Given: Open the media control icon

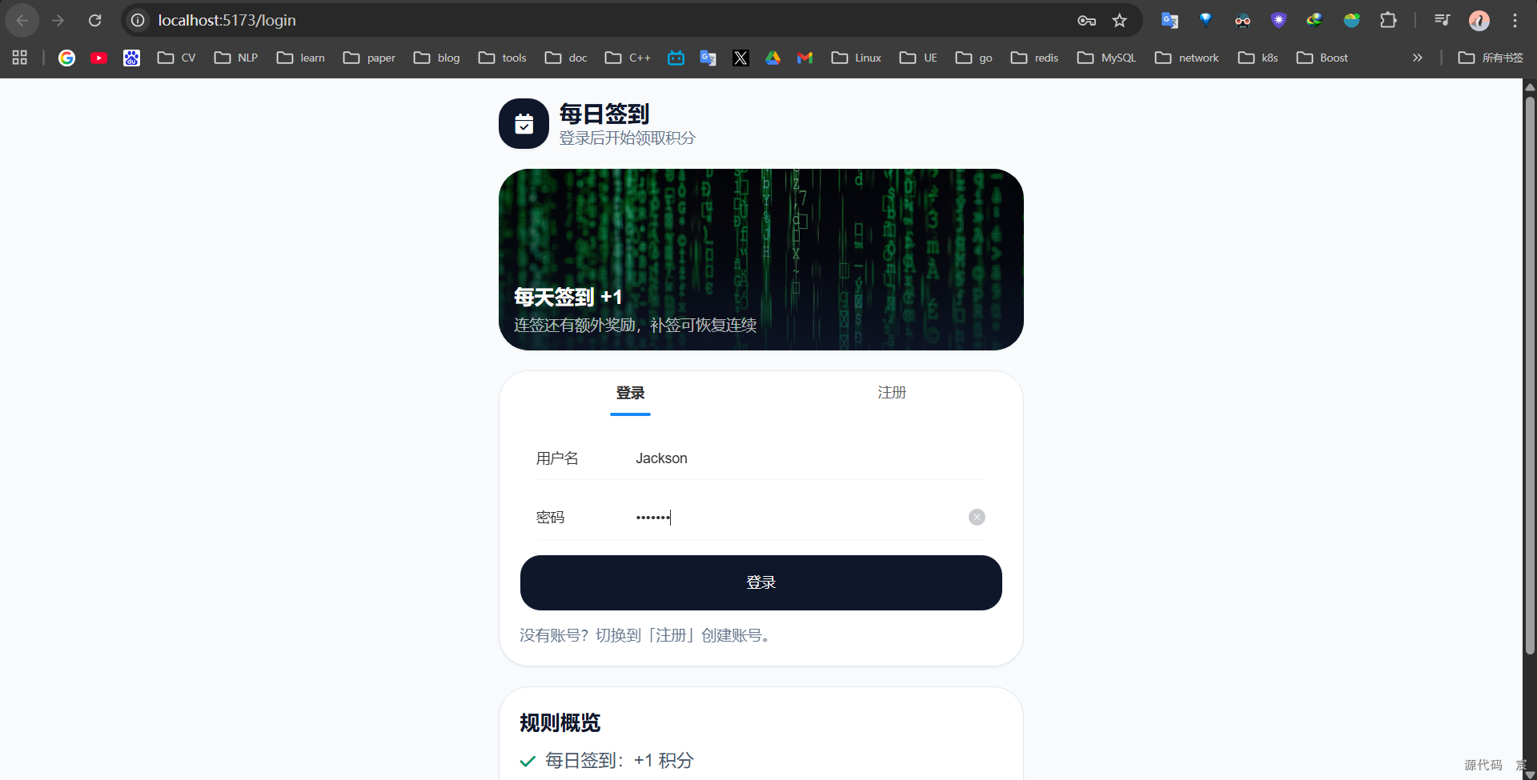Looking at the screenshot, I should click(1442, 20).
